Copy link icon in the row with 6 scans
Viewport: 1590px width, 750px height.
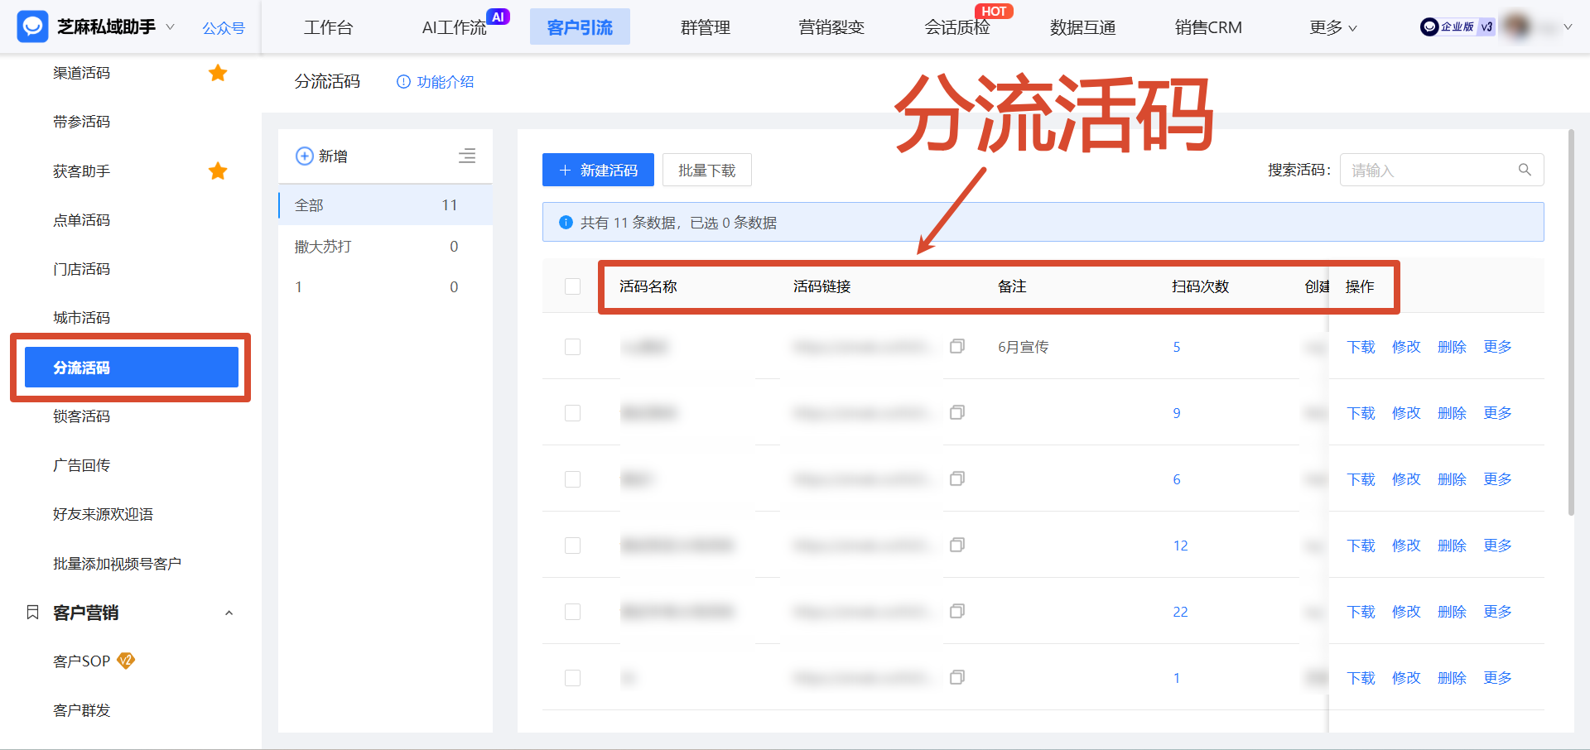point(957,478)
